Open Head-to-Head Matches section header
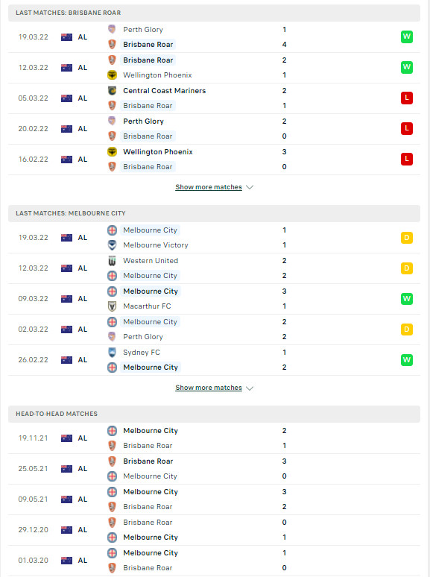The image size is (430, 577). [214, 414]
